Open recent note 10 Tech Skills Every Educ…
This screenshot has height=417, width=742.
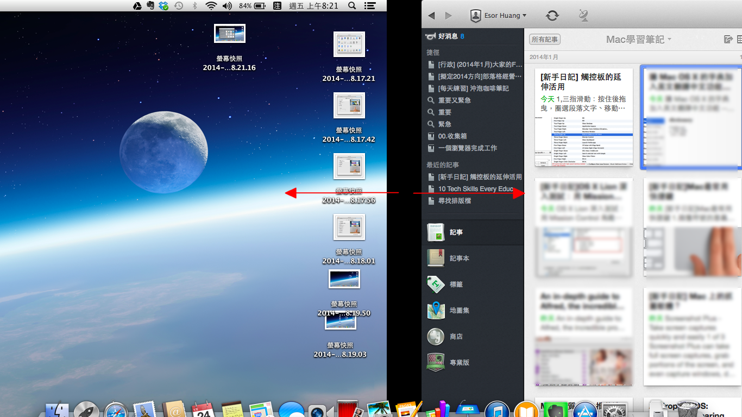point(470,189)
